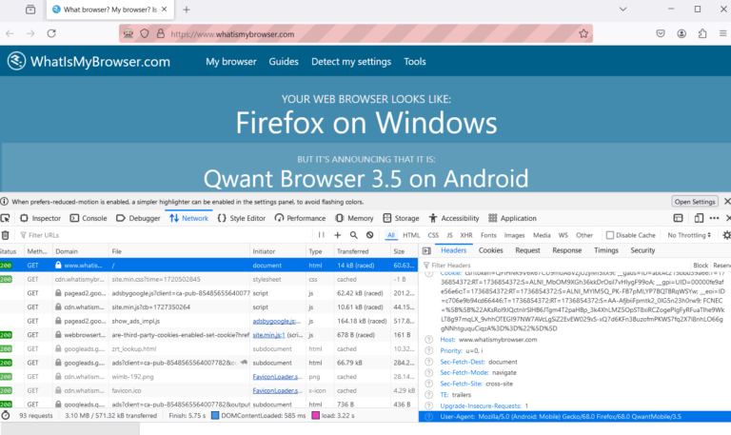Clear the network request log
This screenshot has width=731, height=435.
pyautogui.click(x=6, y=235)
